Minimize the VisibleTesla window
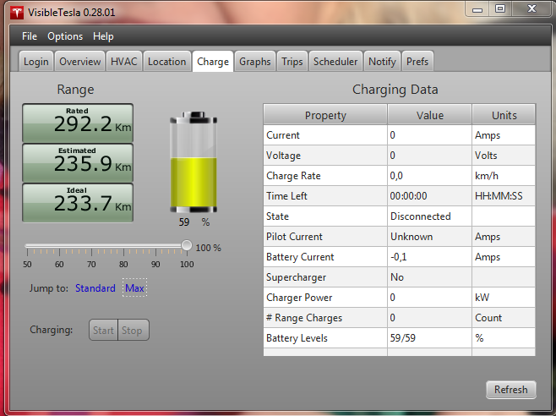 [x=477, y=9]
